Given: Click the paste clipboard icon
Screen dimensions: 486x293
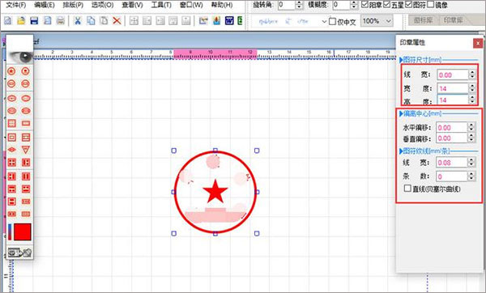Looking at the screenshot, I should [x=104, y=21].
